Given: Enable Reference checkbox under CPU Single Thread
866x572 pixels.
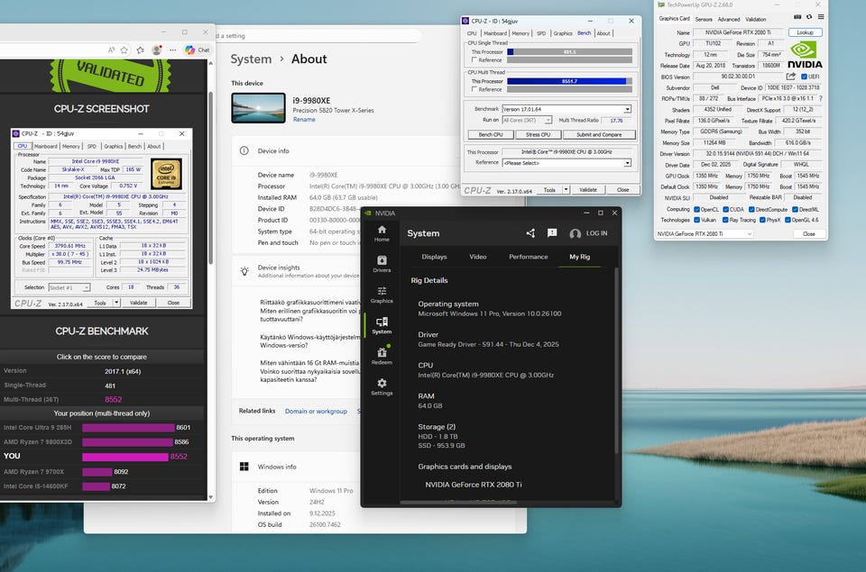Looking at the screenshot, I should point(474,60).
